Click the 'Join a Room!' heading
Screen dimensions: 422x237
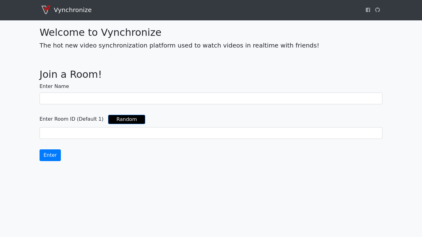71,74
